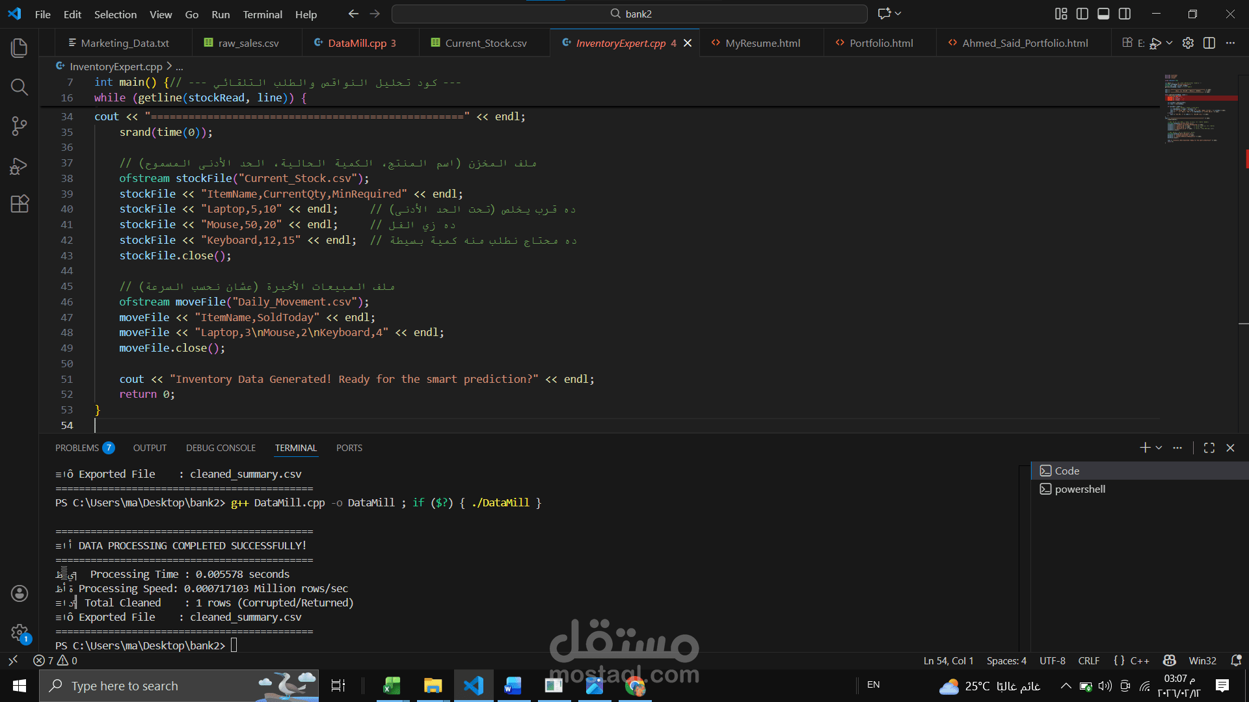
Task: Open C++ language mode selector
Action: [1139, 660]
